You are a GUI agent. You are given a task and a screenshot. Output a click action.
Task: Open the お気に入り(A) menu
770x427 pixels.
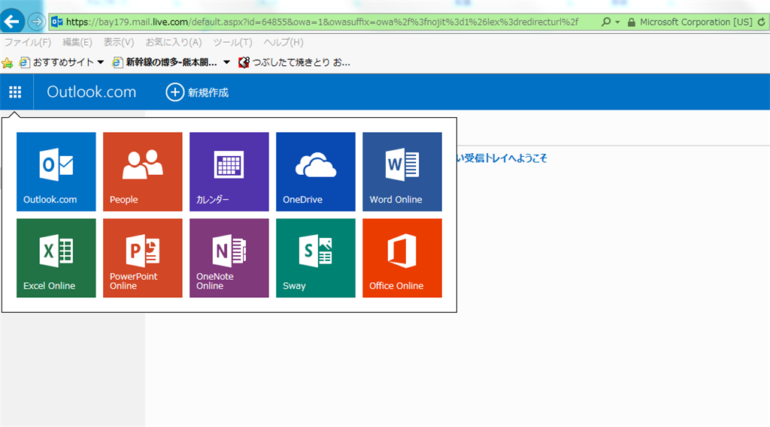tap(174, 42)
